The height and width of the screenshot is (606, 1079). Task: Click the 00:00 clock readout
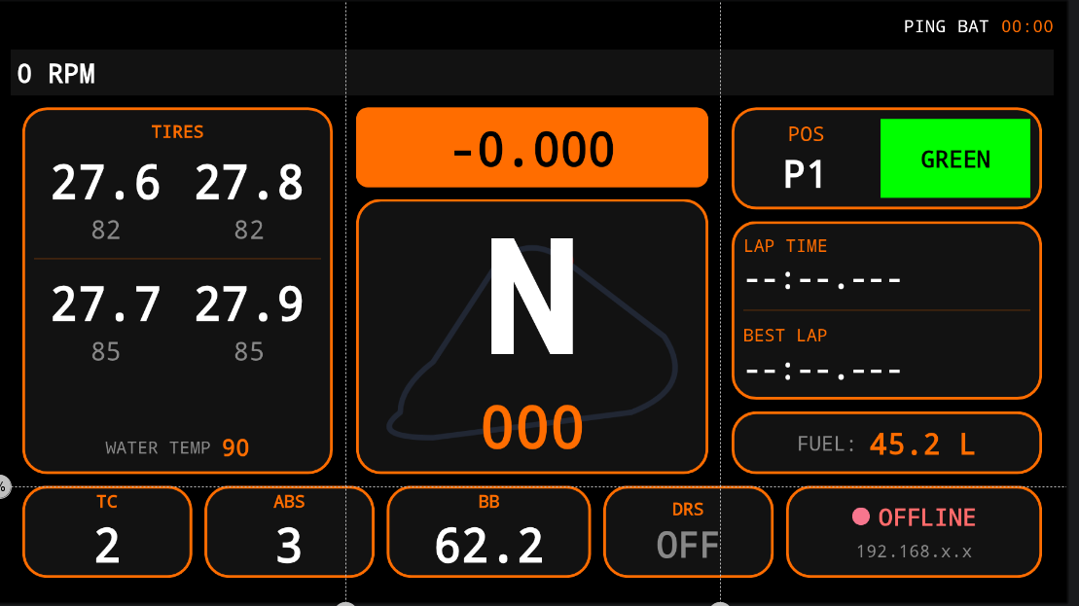(x=1026, y=27)
